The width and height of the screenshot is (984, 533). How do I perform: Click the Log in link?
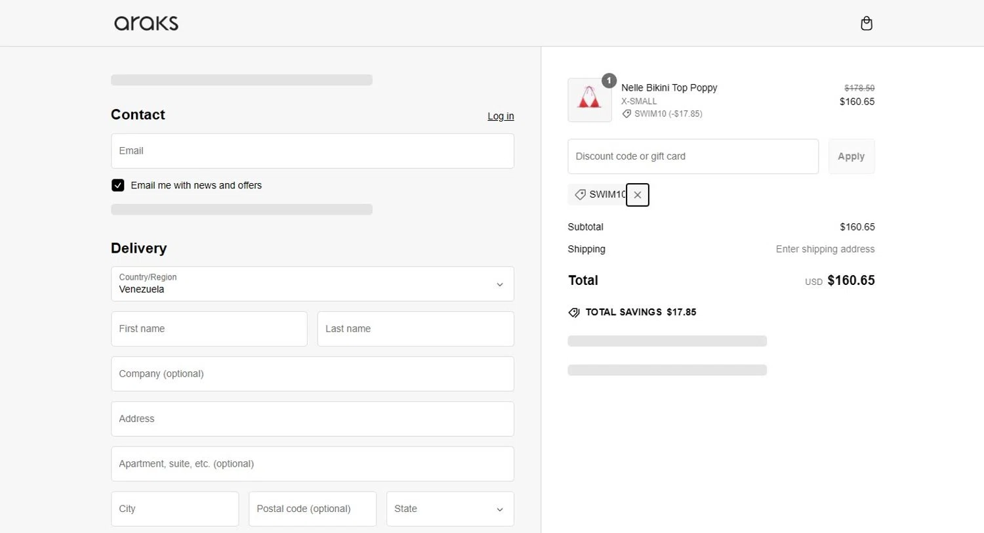pyautogui.click(x=501, y=116)
